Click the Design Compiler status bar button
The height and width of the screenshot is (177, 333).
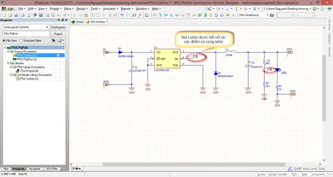tap(278, 174)
